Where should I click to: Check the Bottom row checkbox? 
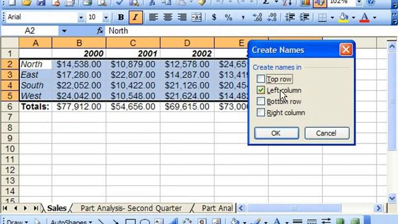point(261,101)
